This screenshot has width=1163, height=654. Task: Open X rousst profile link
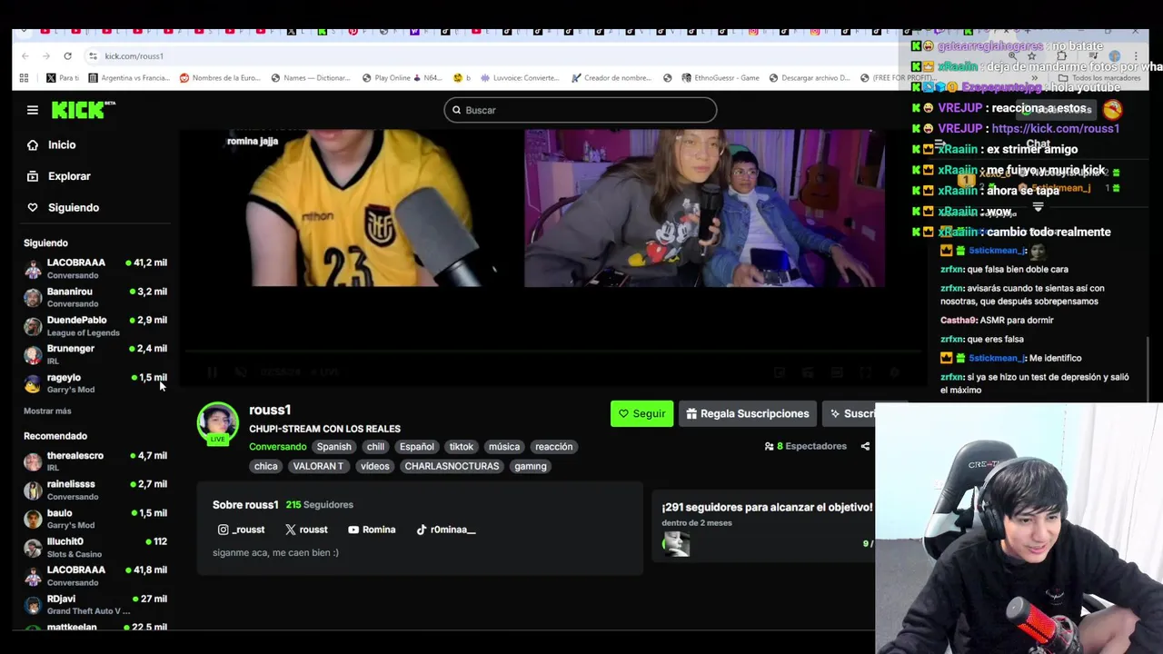[306, 530]
